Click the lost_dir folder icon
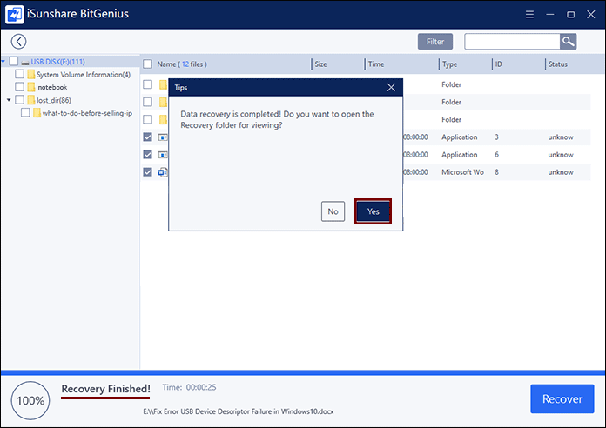This screenshot has width=606, height=428. click(x=31, y=100)
